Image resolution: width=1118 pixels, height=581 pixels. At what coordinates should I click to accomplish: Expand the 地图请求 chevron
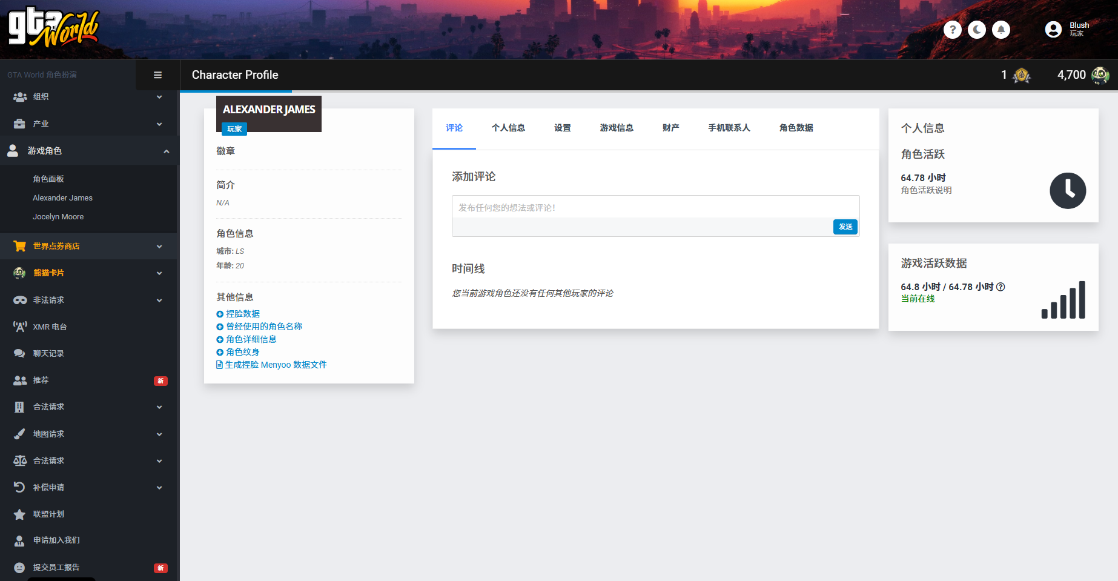(159, 434)
